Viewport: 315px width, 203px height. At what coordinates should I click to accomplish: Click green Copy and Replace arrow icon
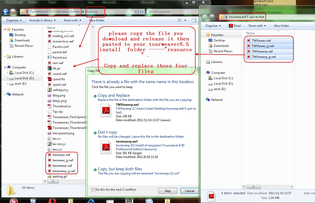95,96
